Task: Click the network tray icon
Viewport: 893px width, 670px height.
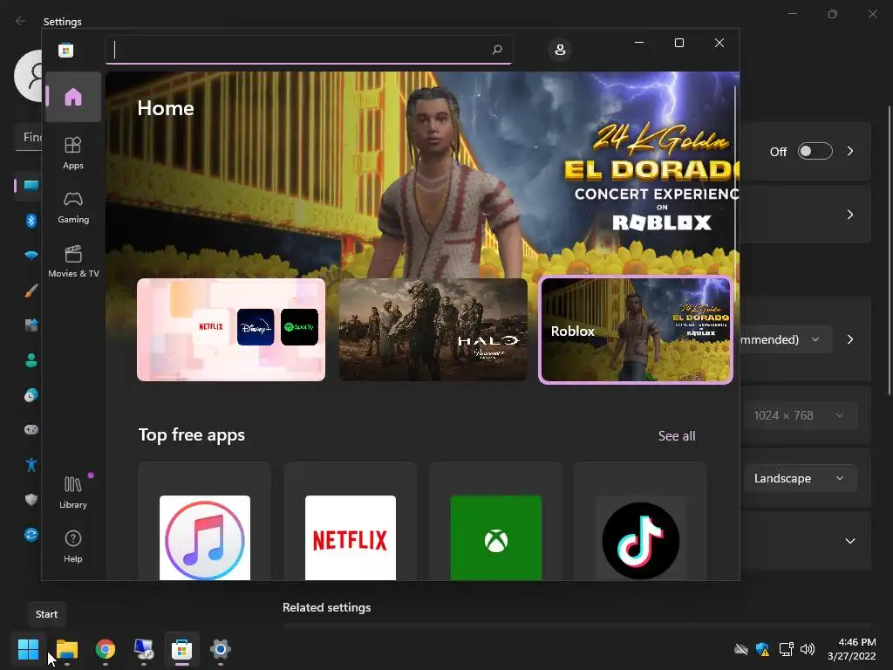Action: 786,649
